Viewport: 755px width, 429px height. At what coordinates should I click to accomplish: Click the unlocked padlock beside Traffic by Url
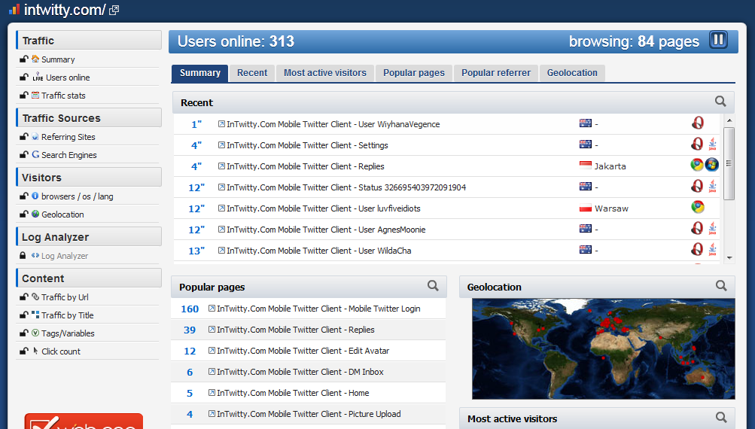(23, 297)
